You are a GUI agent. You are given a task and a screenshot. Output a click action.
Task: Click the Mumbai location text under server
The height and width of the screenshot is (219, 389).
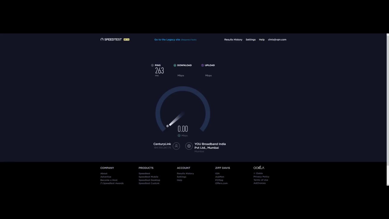tap(199, 151)
